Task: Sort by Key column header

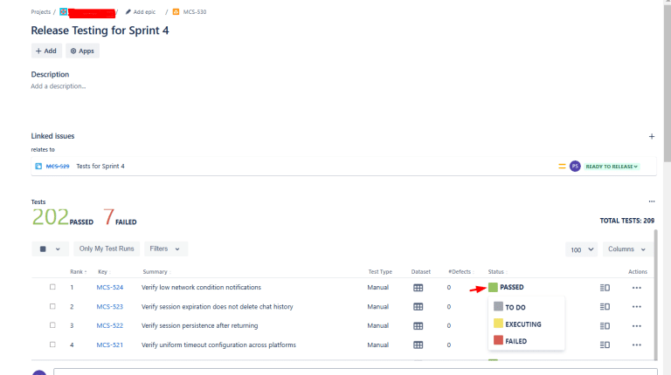Action: (104, 271)
